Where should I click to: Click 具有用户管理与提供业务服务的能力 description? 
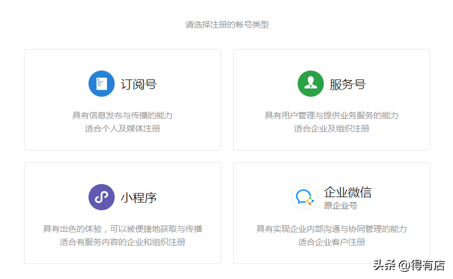point(331,115)
